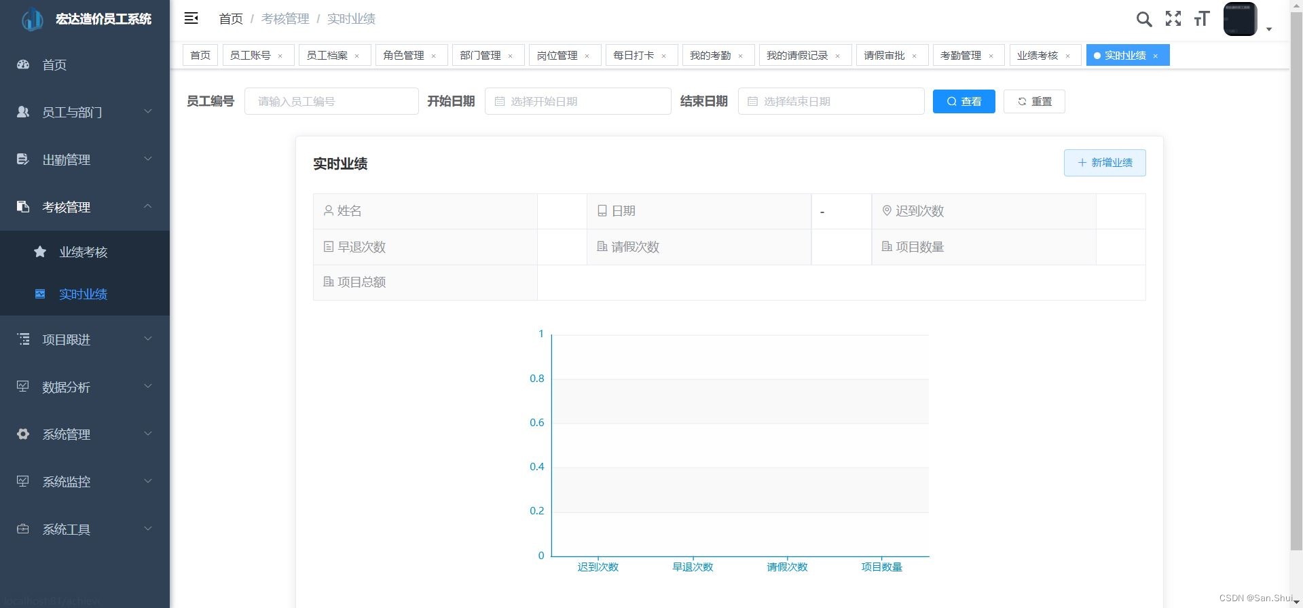Viewport: 1303px width, 608px height.
Task: Click the 宏达造价员工系统 logo
Action: coord(32,19)
